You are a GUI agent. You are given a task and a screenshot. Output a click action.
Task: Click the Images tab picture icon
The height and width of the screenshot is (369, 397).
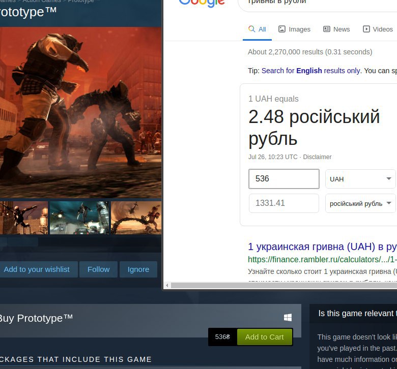pyautogui.click(x=282, y=29)
